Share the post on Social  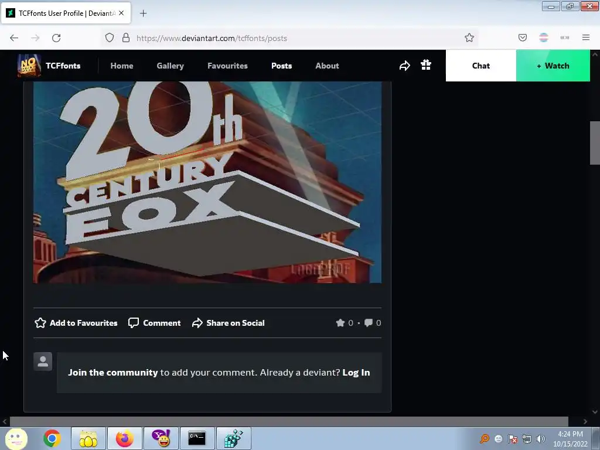228,323
